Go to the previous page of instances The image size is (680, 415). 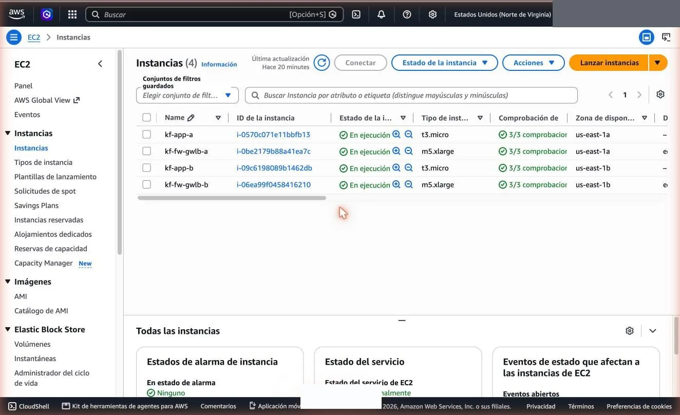(611, 95)
